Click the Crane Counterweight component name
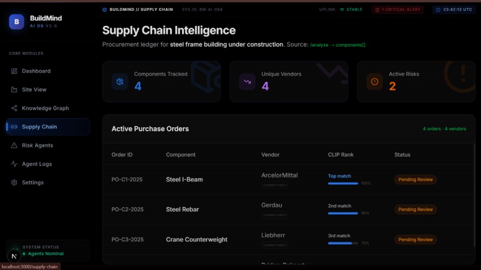Viewport: 481px width, 270px height. (196, 240)
